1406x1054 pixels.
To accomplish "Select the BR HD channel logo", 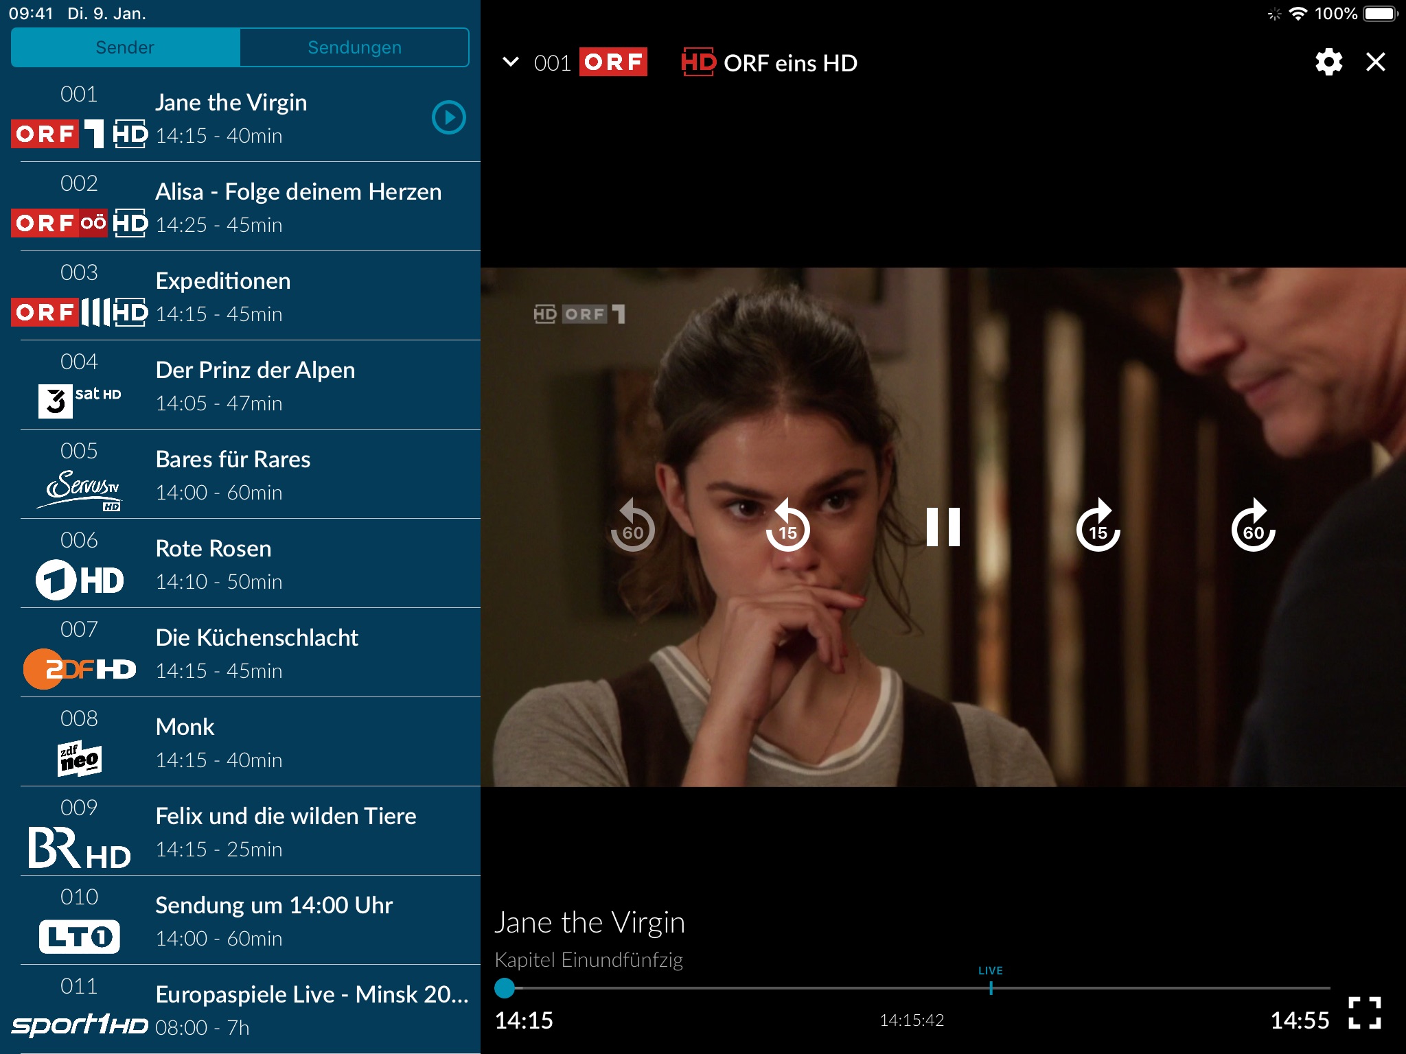I will tap(80, 848).
